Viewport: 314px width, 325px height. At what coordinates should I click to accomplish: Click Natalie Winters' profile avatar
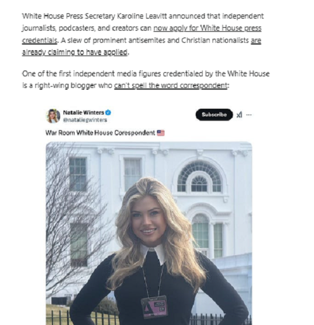click(x=53, y=116)
